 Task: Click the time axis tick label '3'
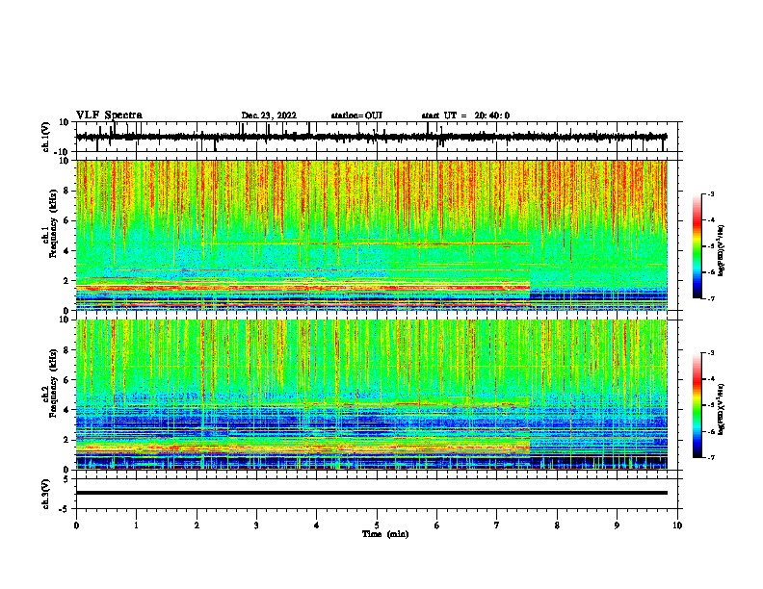(256, 525)
